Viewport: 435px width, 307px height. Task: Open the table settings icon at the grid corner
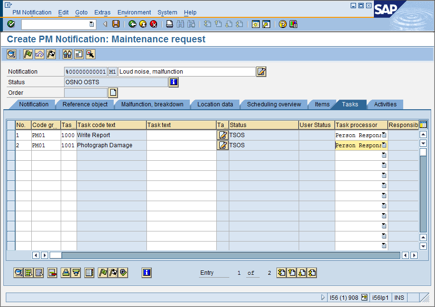pos(423,125)
